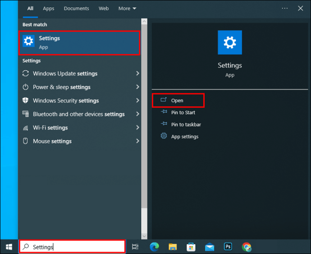Expand Wi-Fi settings chevron
311x254 pixels.
pyautogui.click(x=137, y=127)
